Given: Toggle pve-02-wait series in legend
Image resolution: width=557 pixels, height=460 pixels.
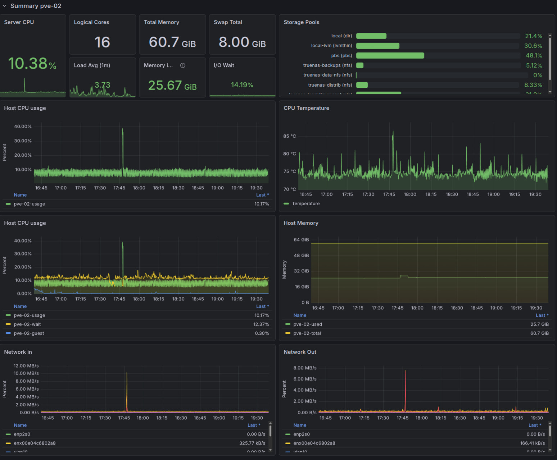Looking at the screenshot, I should point(27,324).
